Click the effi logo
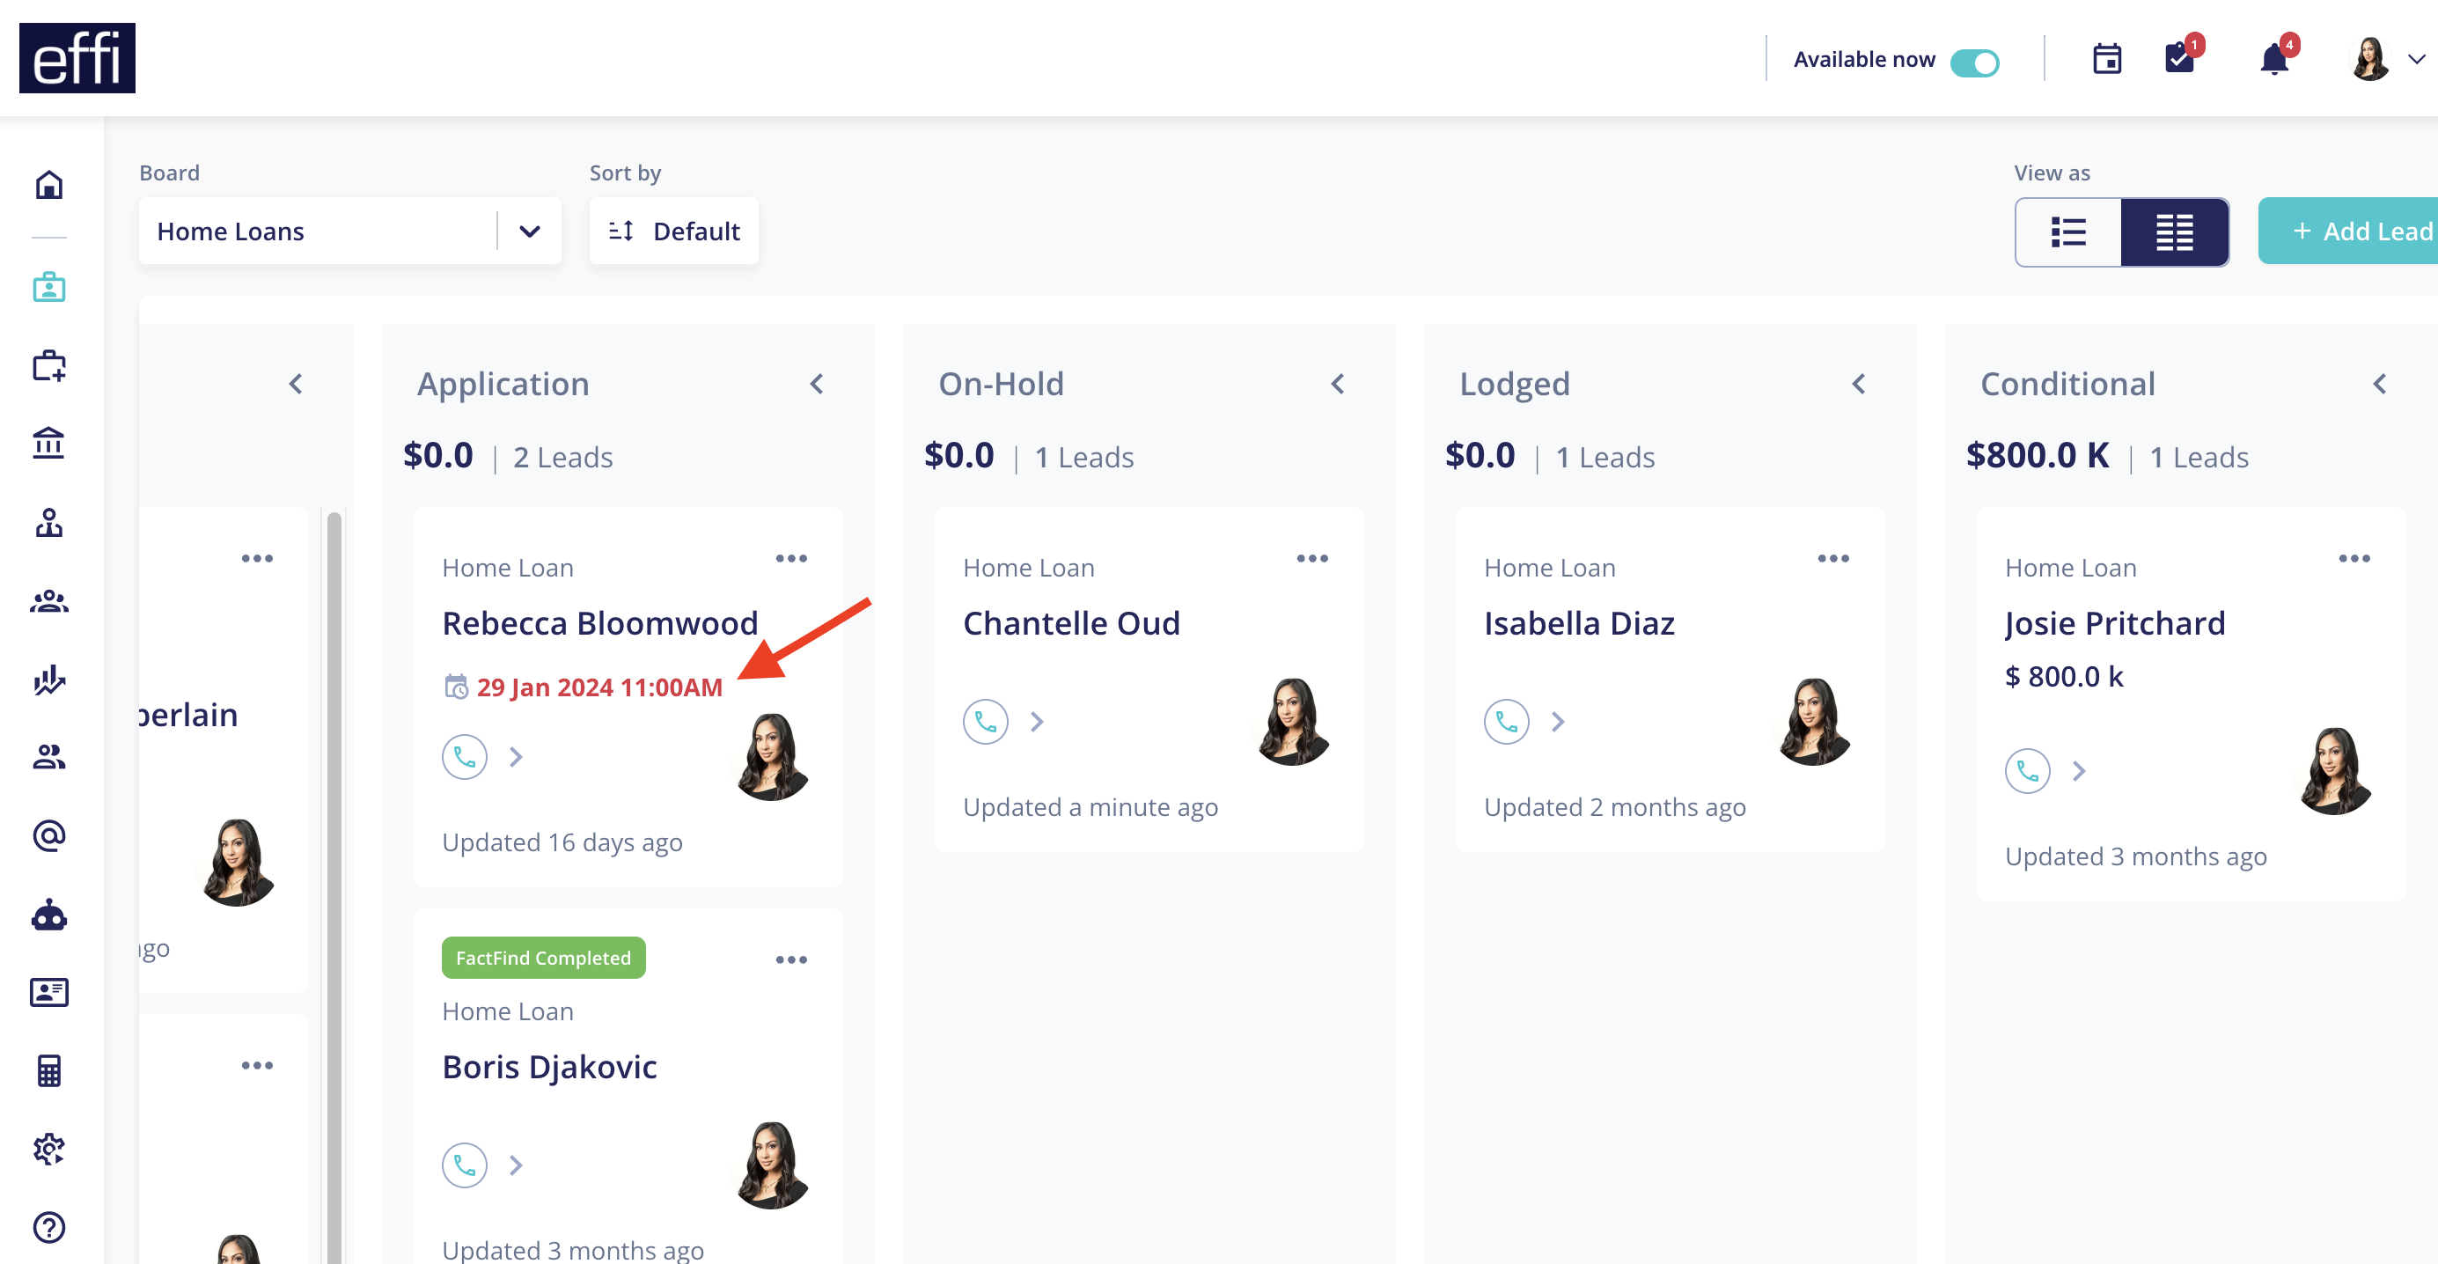Image resolution: width=2438 pixels, height=1264 pixels. point(77,58)
